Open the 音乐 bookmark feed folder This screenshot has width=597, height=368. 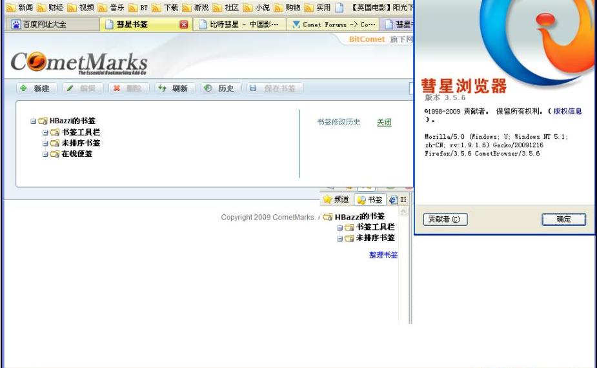[x=111, y=7]
